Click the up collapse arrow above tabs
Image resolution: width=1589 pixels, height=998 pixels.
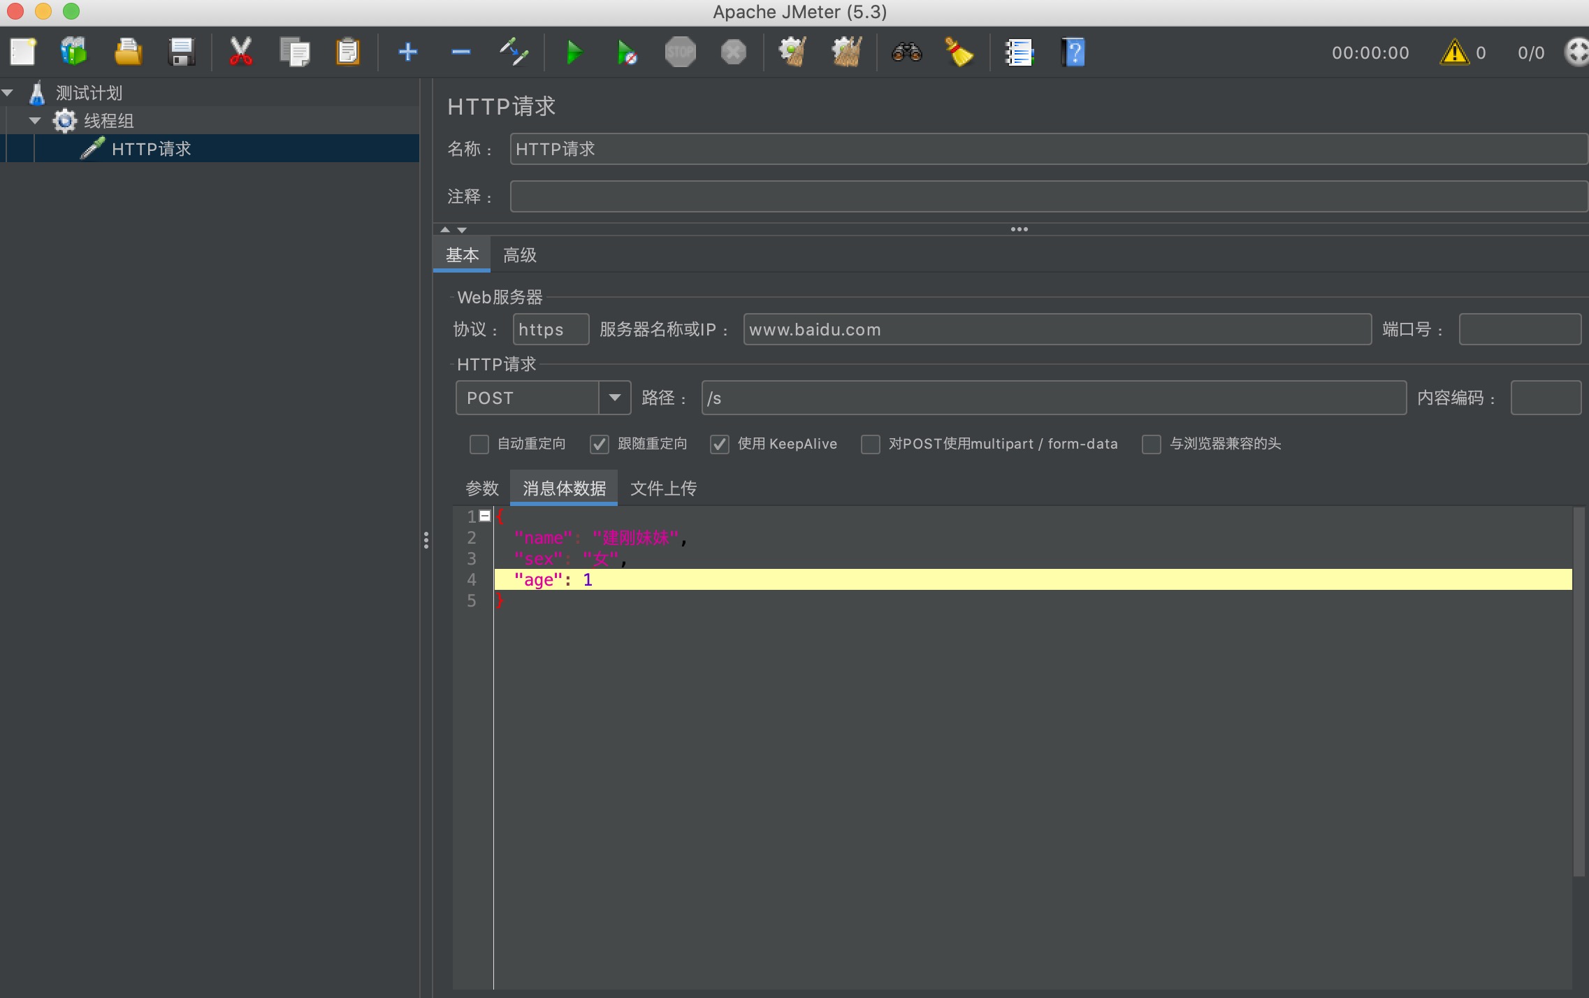point(445,229)
